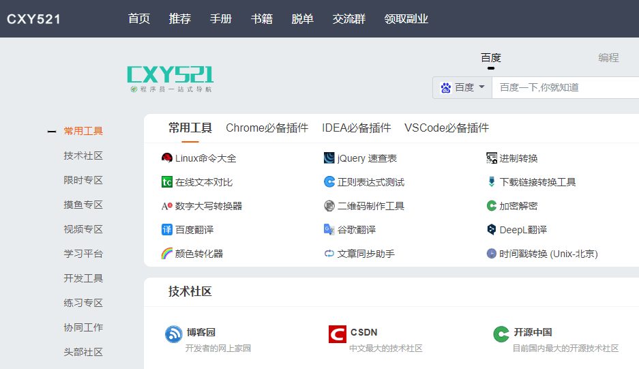This screenshot has width=639, height=369.
Task: Click the 博客园 blue logo icon
Action: pos(174,334)
